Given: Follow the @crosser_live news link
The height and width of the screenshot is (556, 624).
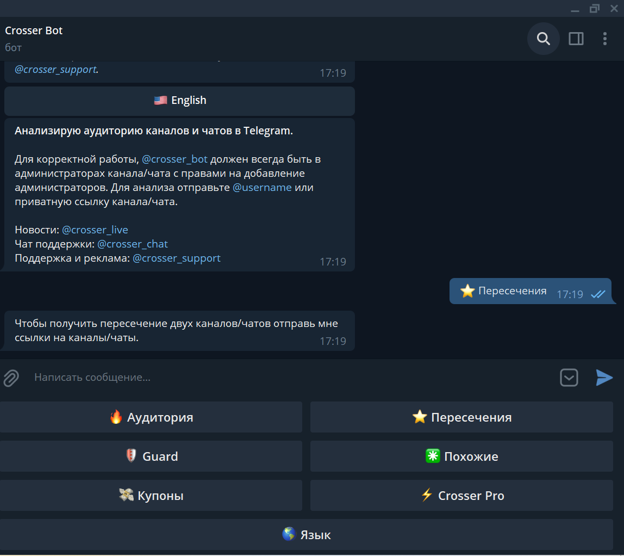Looking at the screenshot, I should pyautogui.click(x=95, y=230).
